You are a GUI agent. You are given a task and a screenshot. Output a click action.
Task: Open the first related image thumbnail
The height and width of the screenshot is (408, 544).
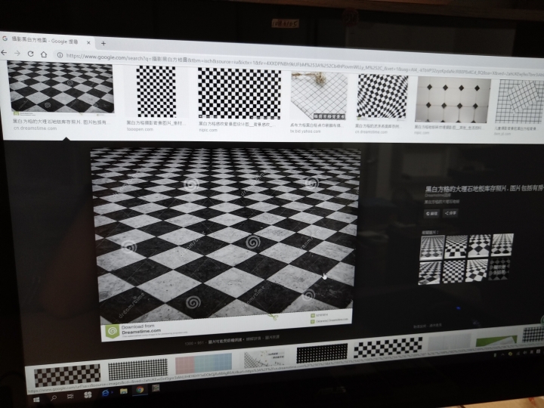432,247
